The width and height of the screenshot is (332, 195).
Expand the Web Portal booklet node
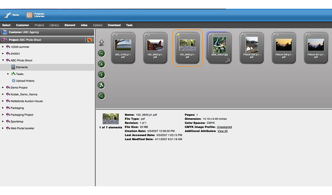[x=3, y=128]
